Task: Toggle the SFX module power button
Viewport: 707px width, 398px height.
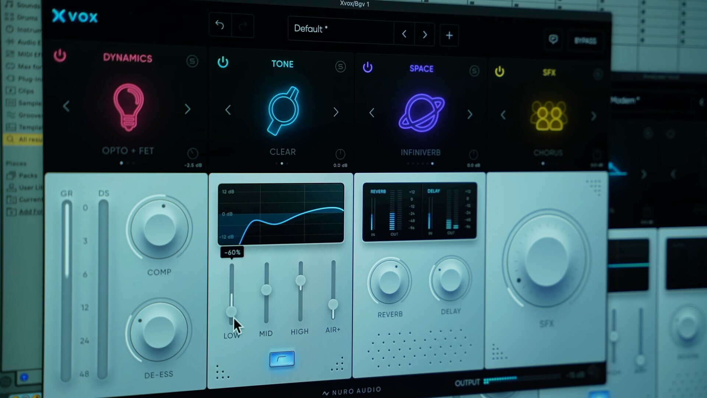Action: (499, 71)
